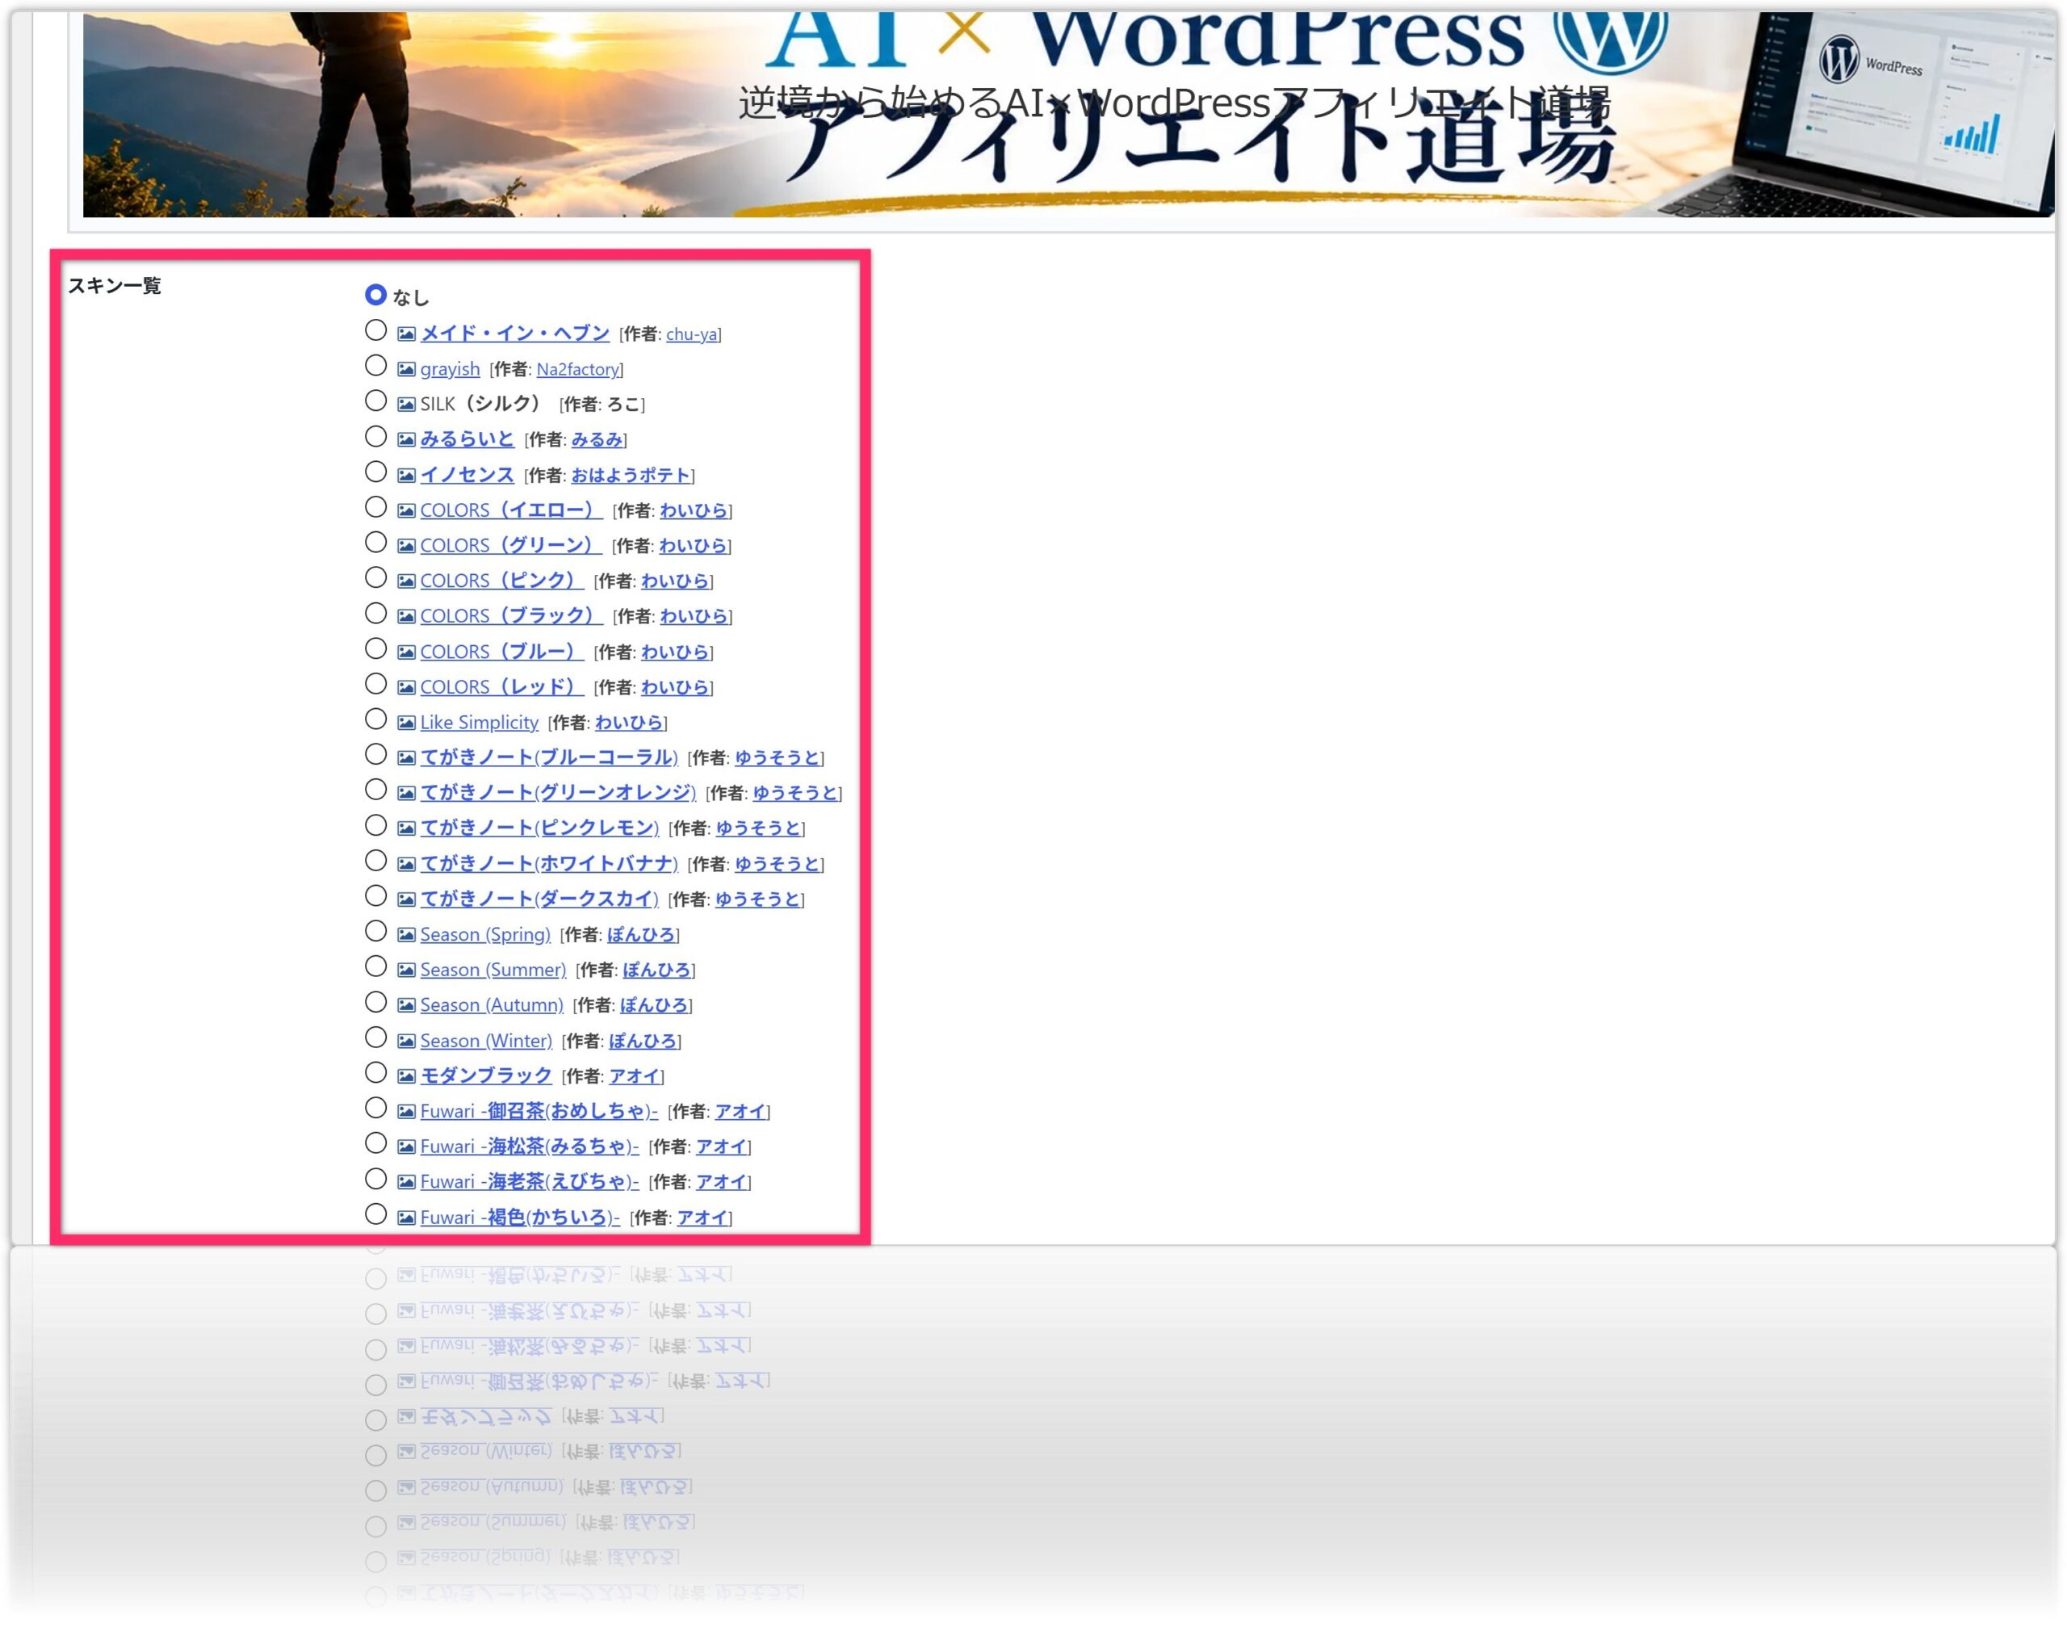This screenshot has height=1627, width=2067.
Task: Select COLORS（ピンク） radio button
Action: (375, 578)
